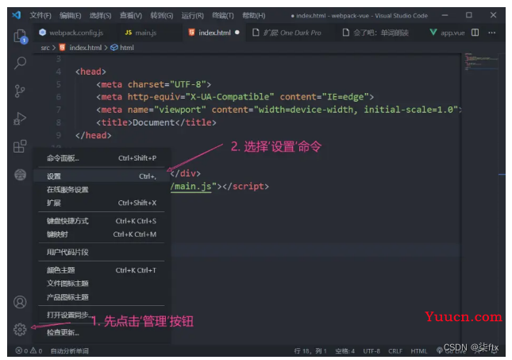The image size is (512, 360).
Task: Open the Source Control view icon
Action: pyautogui.click(x=20, y=91)
